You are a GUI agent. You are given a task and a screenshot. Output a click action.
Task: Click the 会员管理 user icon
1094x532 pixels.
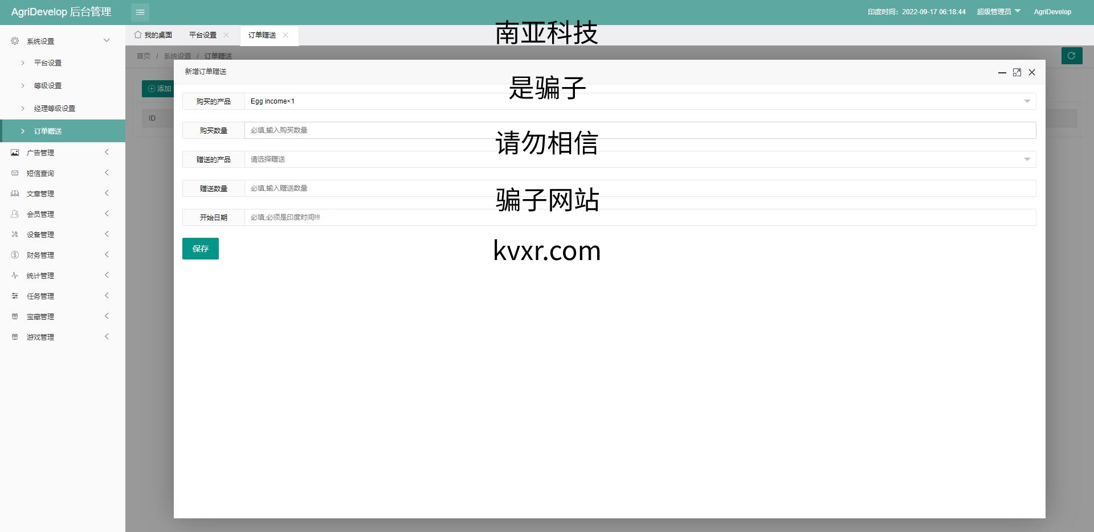click(15, 214)
